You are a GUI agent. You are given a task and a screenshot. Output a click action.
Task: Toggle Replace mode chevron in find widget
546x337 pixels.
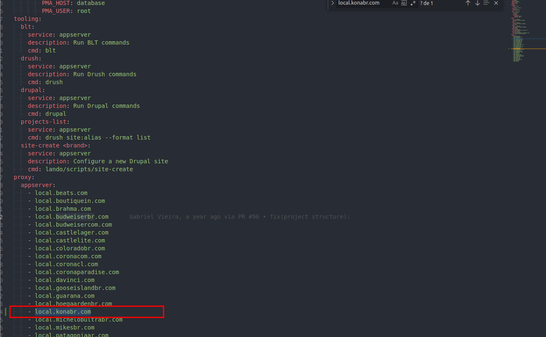(333, 3)
